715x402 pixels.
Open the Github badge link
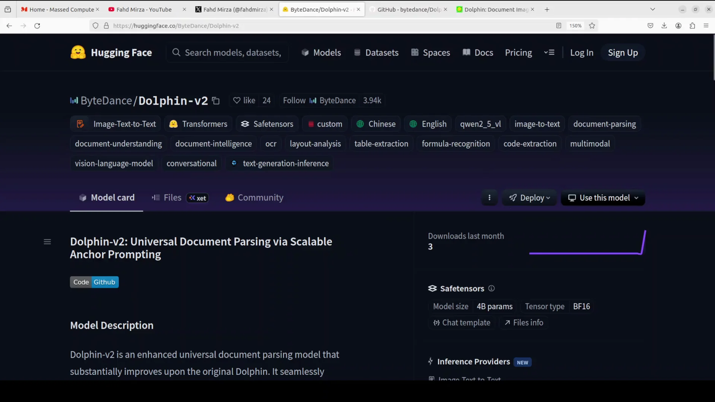pos(104,282)
